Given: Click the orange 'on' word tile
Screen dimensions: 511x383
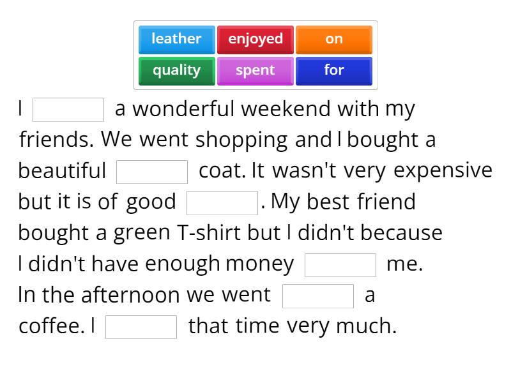Looking at the screenshot, I should [x=334, y=40].
